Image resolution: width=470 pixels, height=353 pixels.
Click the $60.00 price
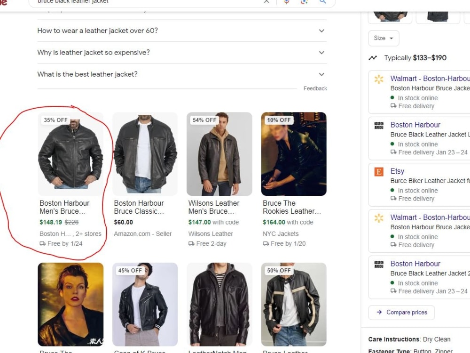[123, 222]
